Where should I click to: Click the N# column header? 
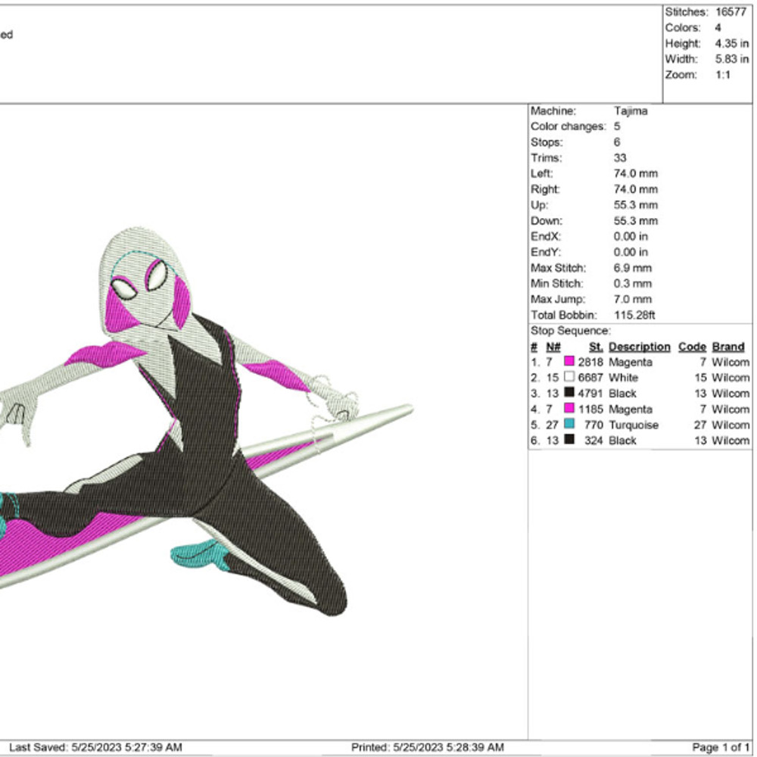(x=553, y=347)
